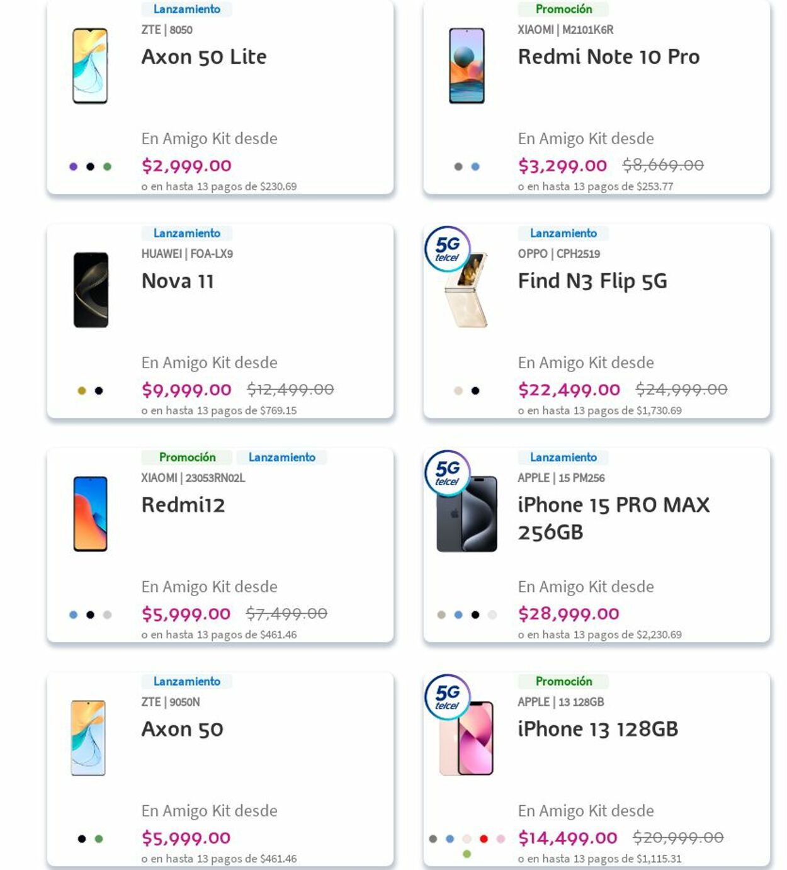This screenshot has width=787, height=870.
Task: Click the 5G Telcel badge on Find N3 Flip
Action: [x=447, y=249]
